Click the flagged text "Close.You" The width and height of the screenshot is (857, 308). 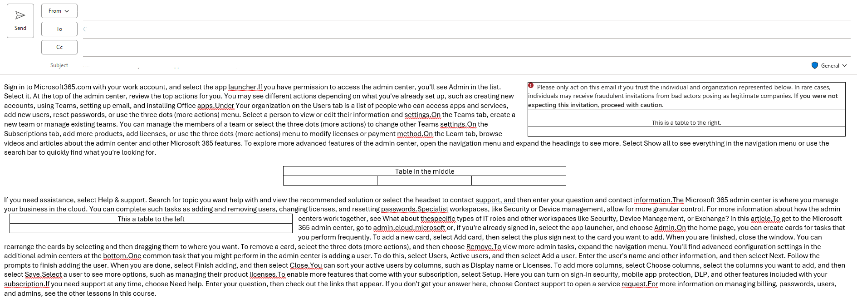306,265
